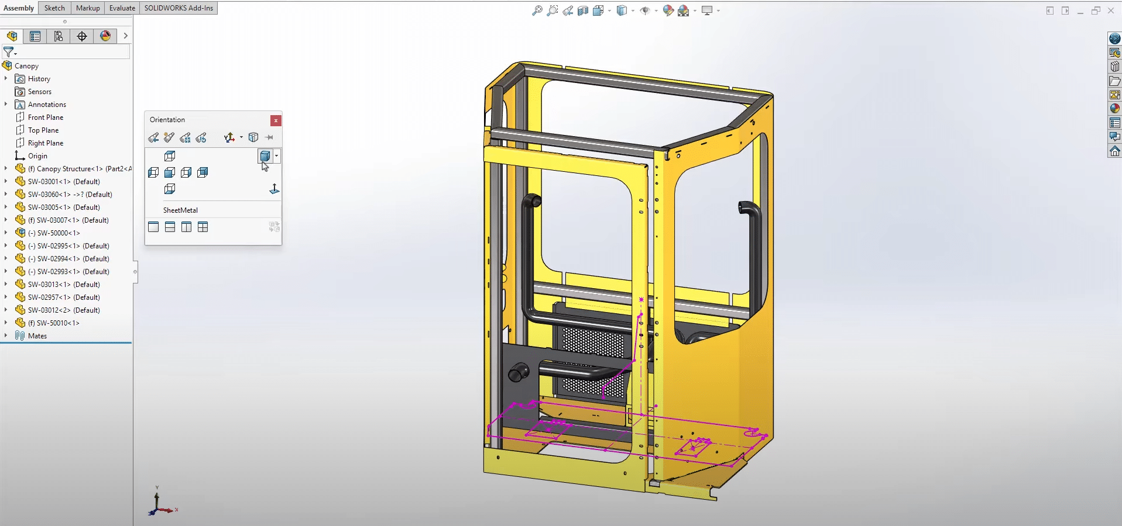Viewport: 1122px width, 526px height.
Task: Open the View Selector cube icon
Action: click(x=253, y=137)
